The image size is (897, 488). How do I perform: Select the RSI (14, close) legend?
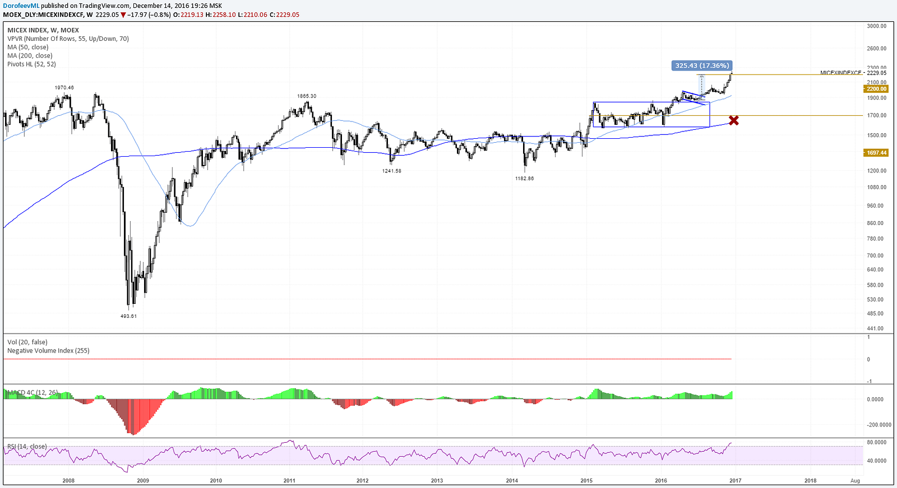point(27,447)
